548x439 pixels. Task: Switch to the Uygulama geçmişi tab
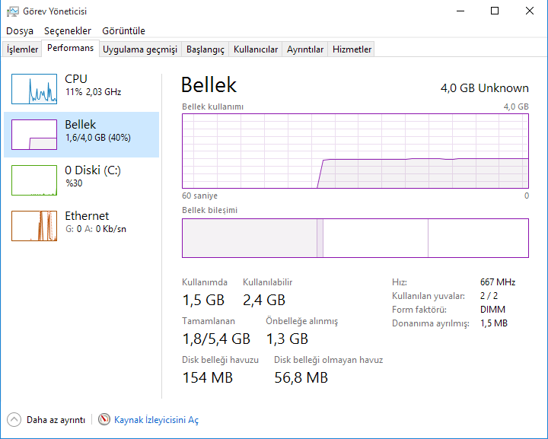pos(139,49)
